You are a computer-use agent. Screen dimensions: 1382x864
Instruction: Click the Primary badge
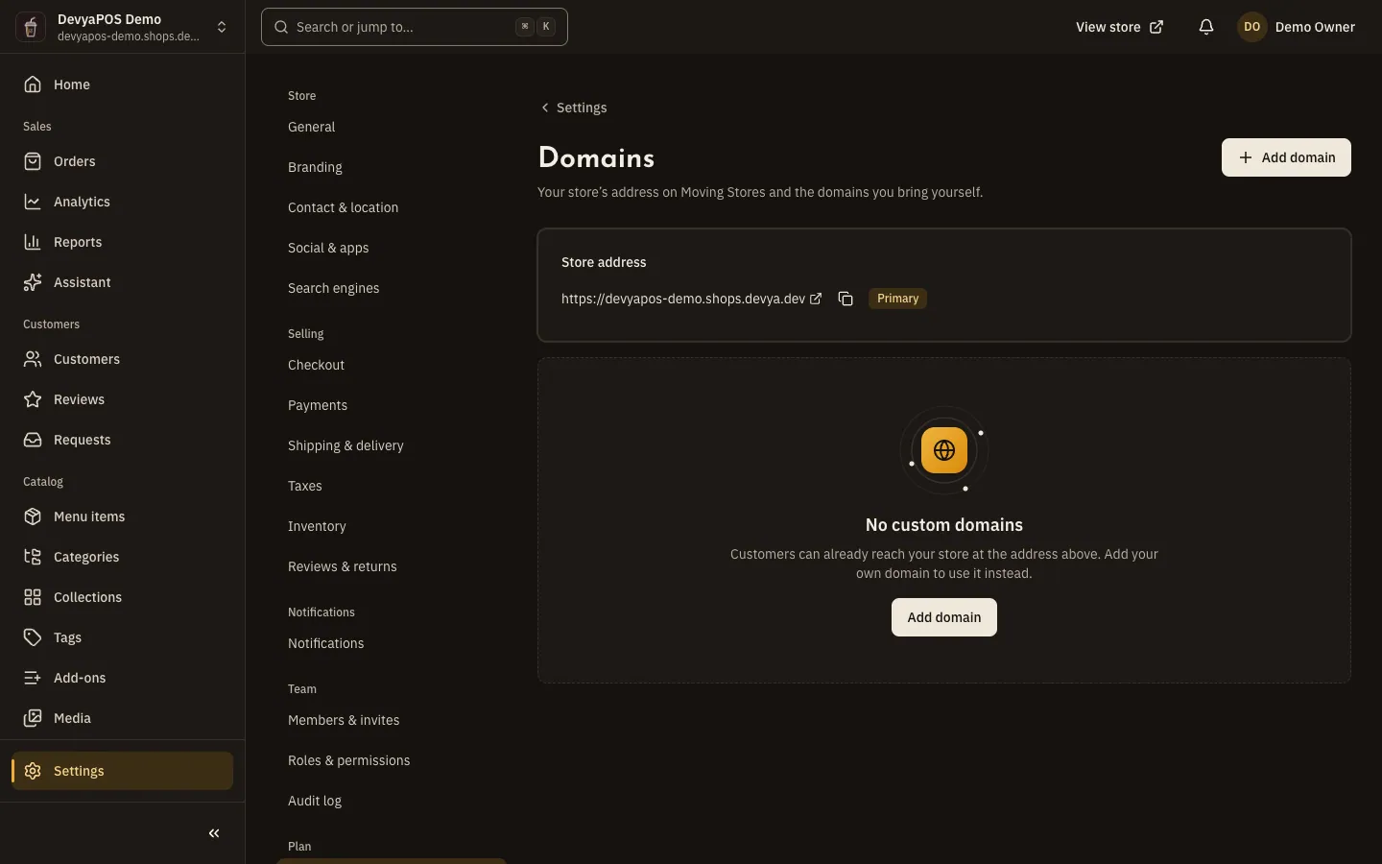pyautogui.click(x=898, y=299)
